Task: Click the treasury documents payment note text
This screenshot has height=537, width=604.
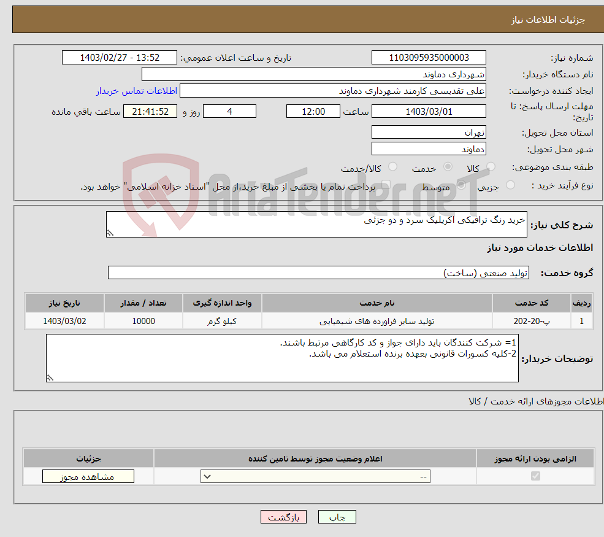Action: tap(228, 187)
